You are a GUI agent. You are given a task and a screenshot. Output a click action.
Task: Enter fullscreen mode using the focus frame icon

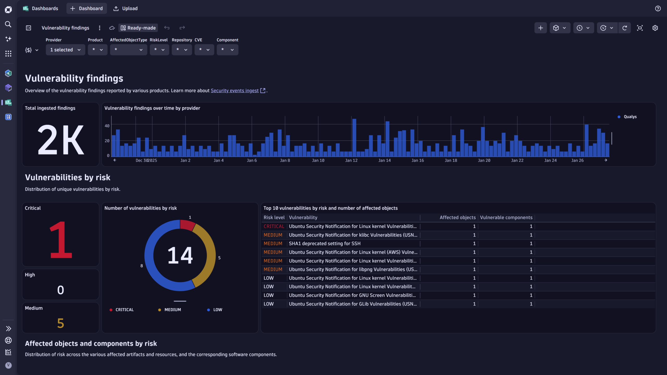click(640, 28)
